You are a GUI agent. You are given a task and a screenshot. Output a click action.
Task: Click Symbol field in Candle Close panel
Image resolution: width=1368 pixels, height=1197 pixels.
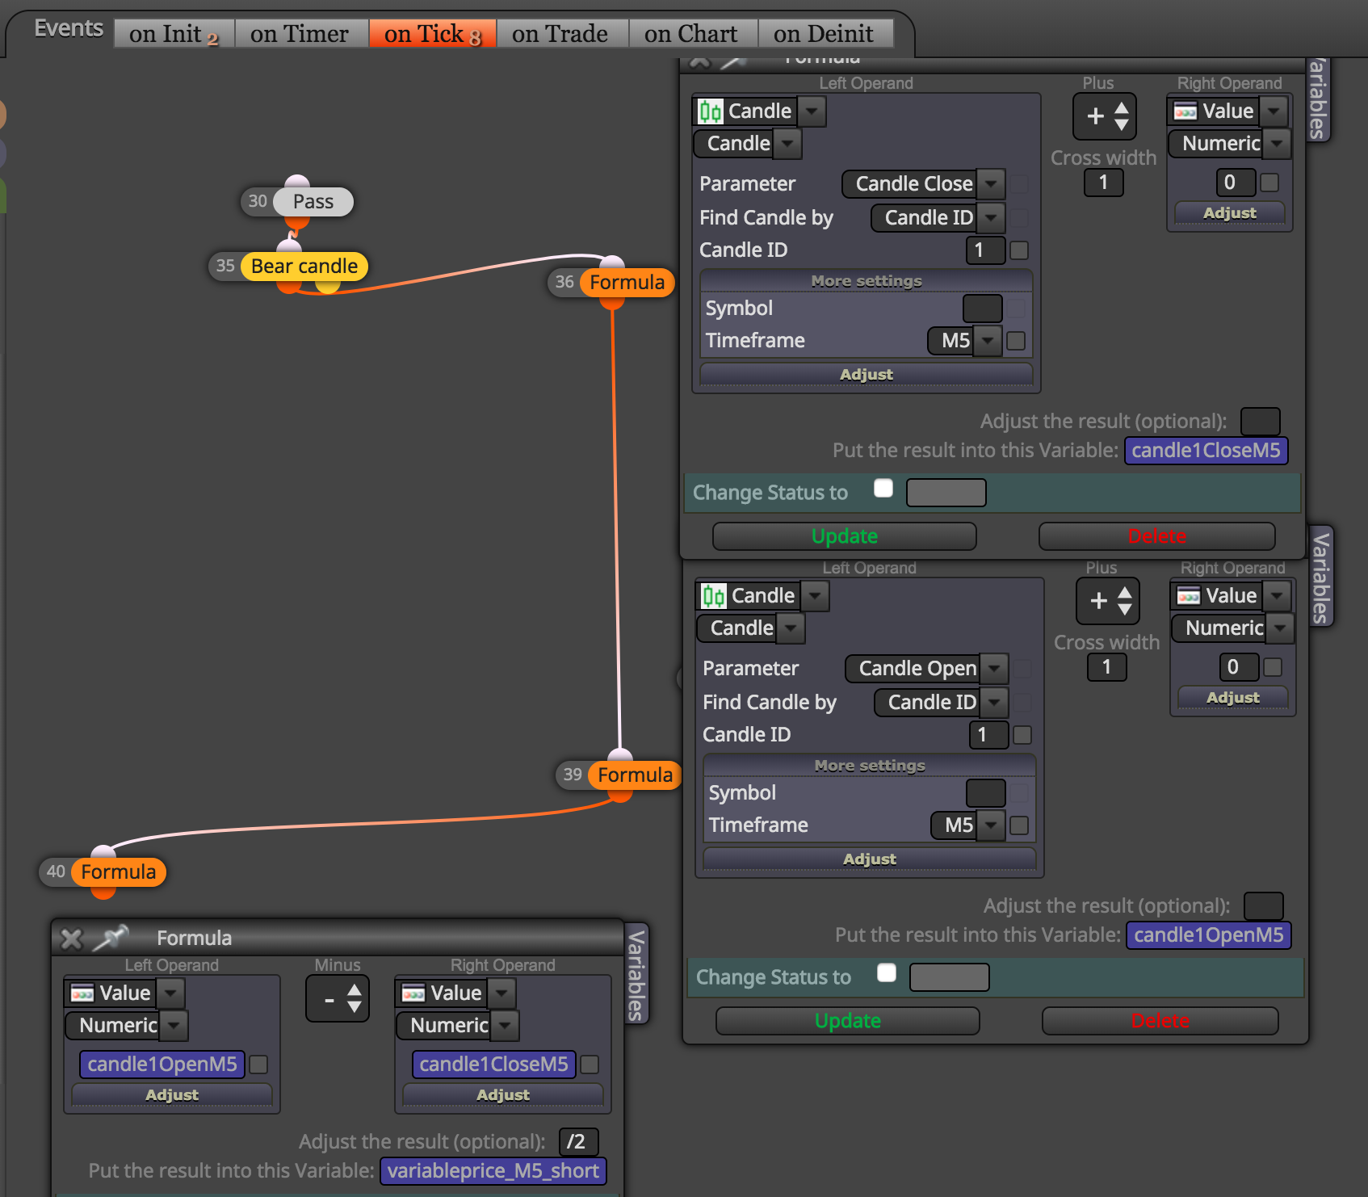(983, 309)
